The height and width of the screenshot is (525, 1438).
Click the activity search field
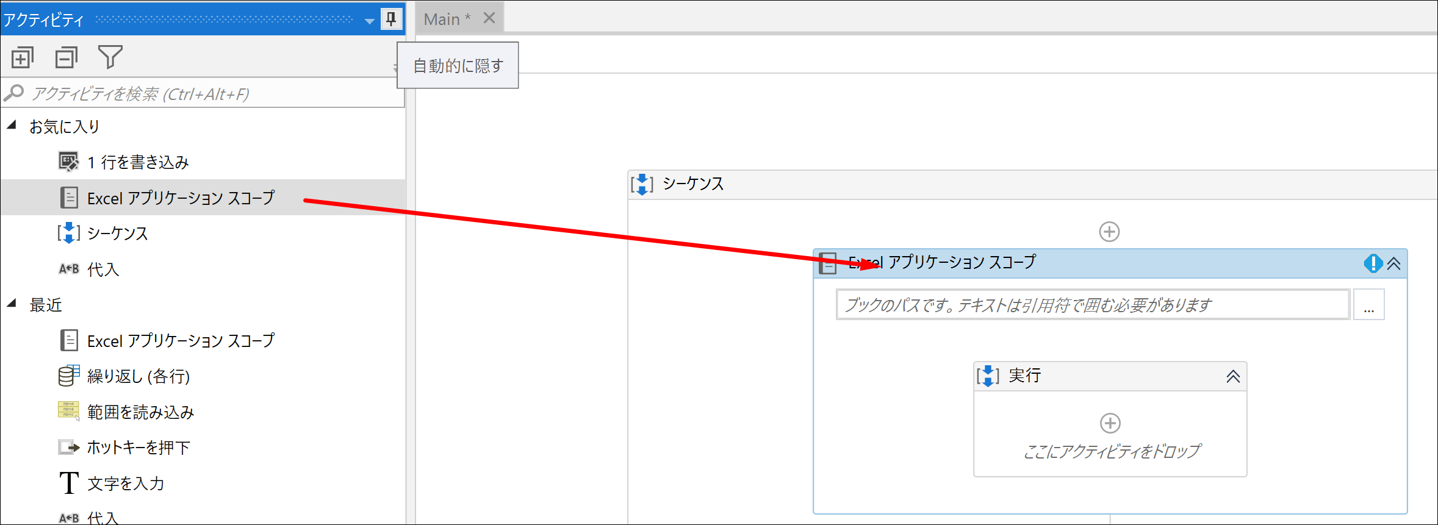tap(203, 94)
